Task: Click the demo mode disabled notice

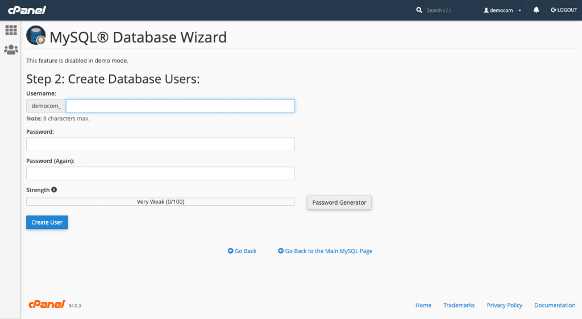Action: [x=77, y=60]
